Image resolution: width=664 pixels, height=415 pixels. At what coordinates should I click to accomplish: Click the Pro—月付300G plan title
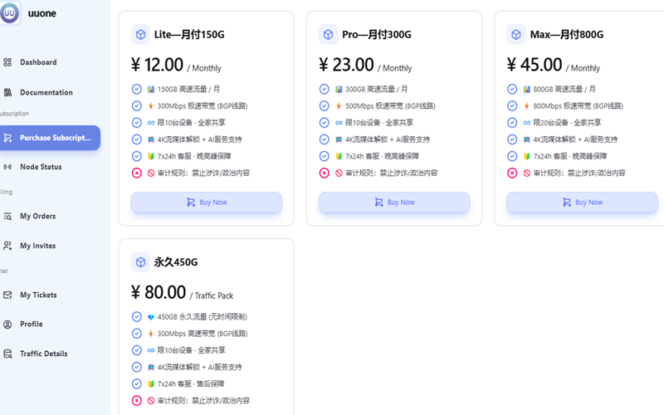tap(376, 35)
